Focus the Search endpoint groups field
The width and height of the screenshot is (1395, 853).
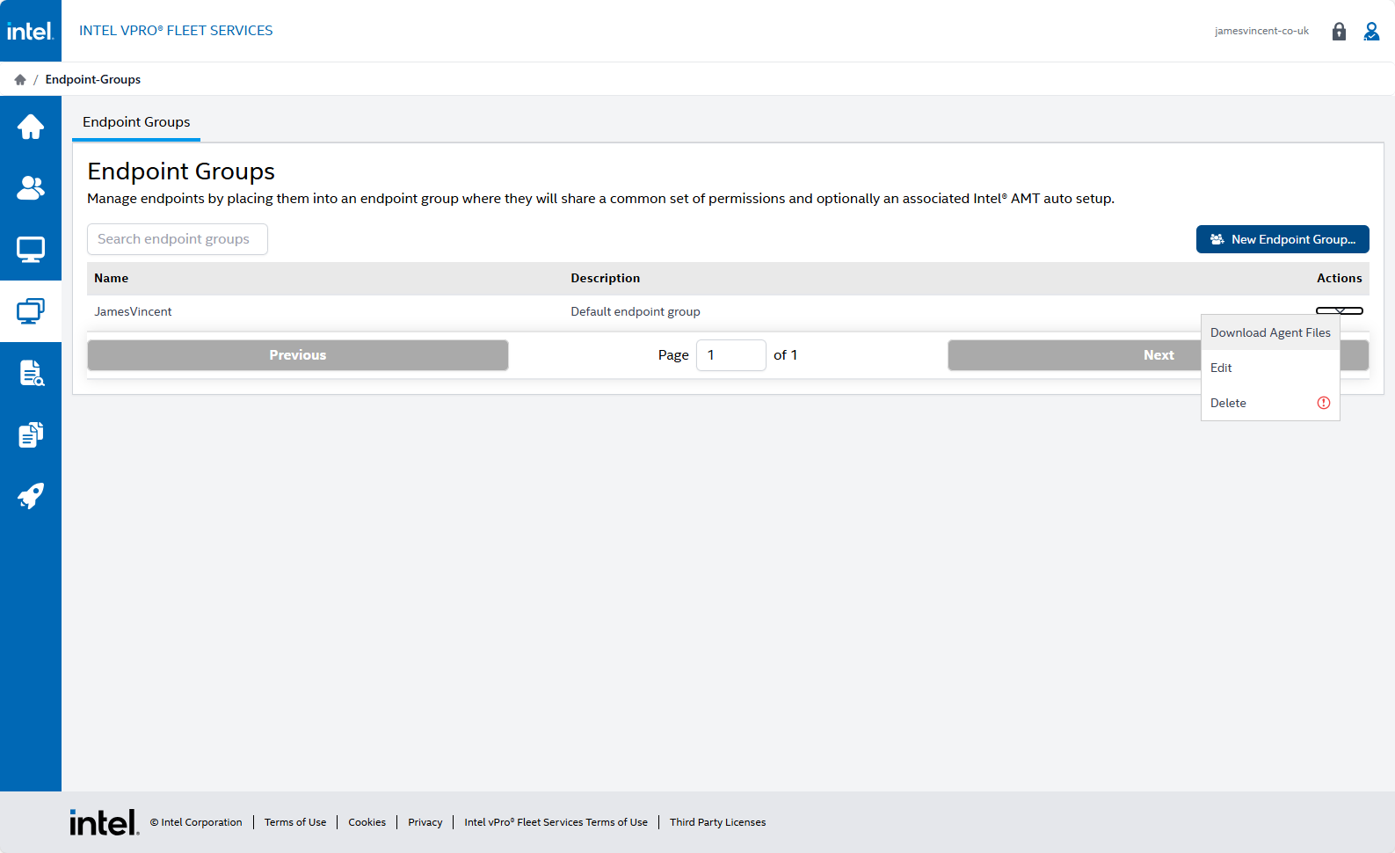178,239
